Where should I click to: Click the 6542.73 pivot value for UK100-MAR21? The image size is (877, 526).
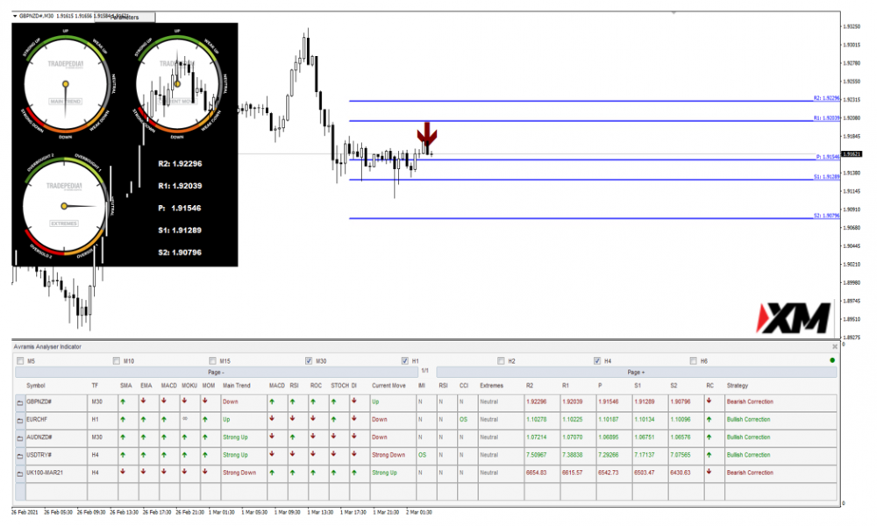pos(609,473)
